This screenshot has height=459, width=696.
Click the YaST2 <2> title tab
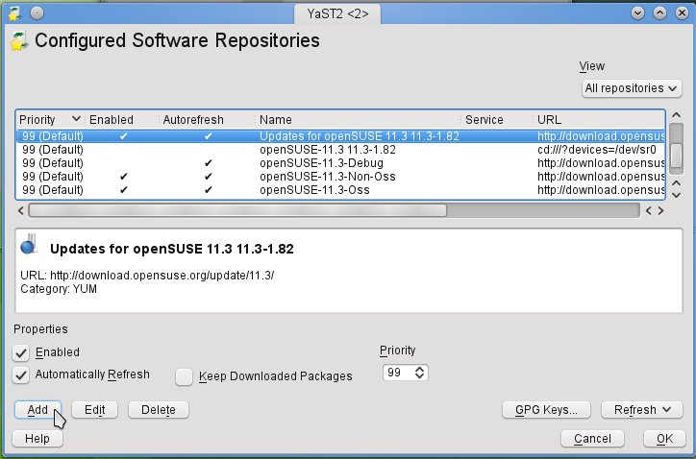(337, 13)
